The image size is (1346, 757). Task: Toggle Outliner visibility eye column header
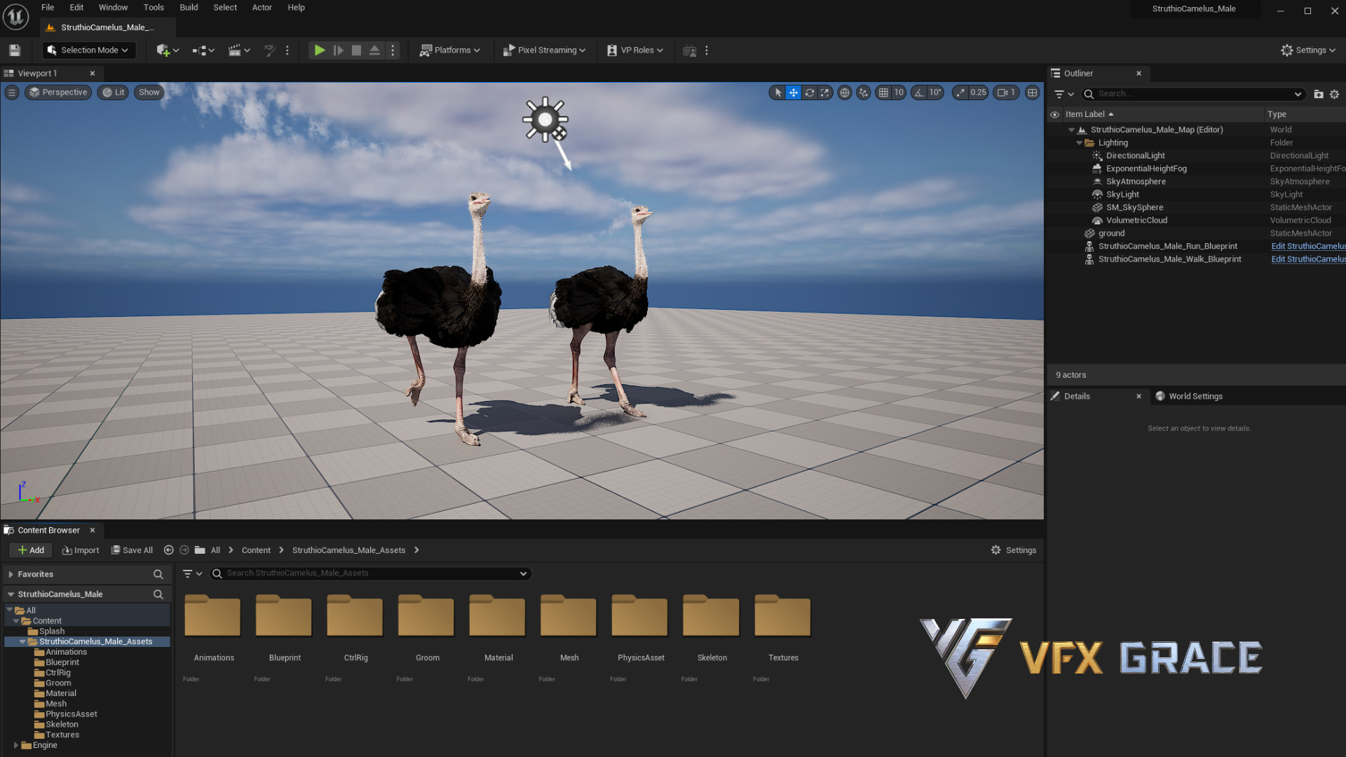click(x=1054, y=114)
